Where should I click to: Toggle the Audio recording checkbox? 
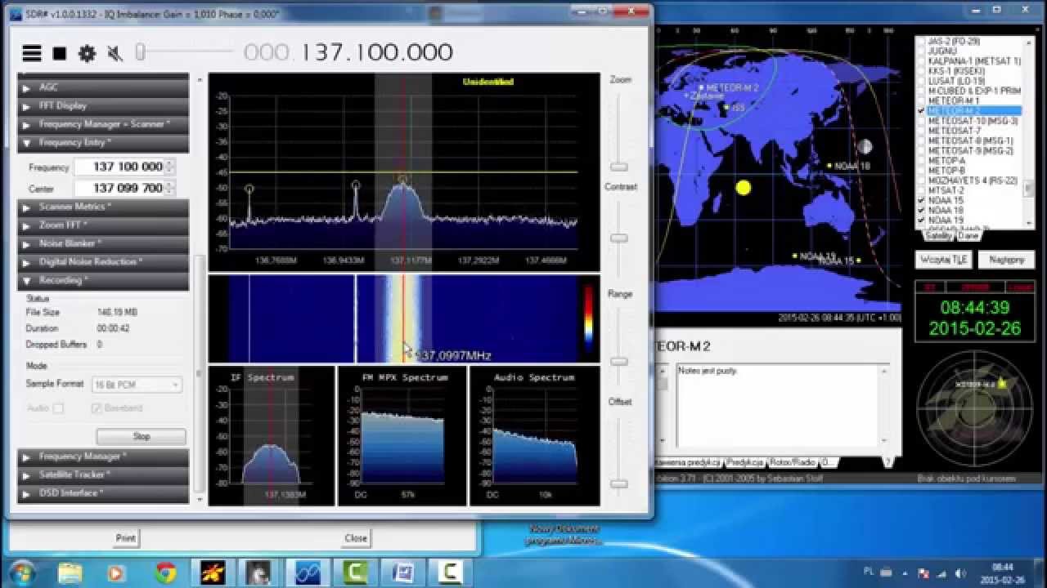click(58, 408)
